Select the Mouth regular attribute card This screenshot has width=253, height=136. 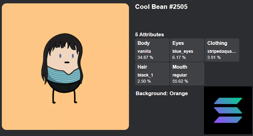point(187,74)
